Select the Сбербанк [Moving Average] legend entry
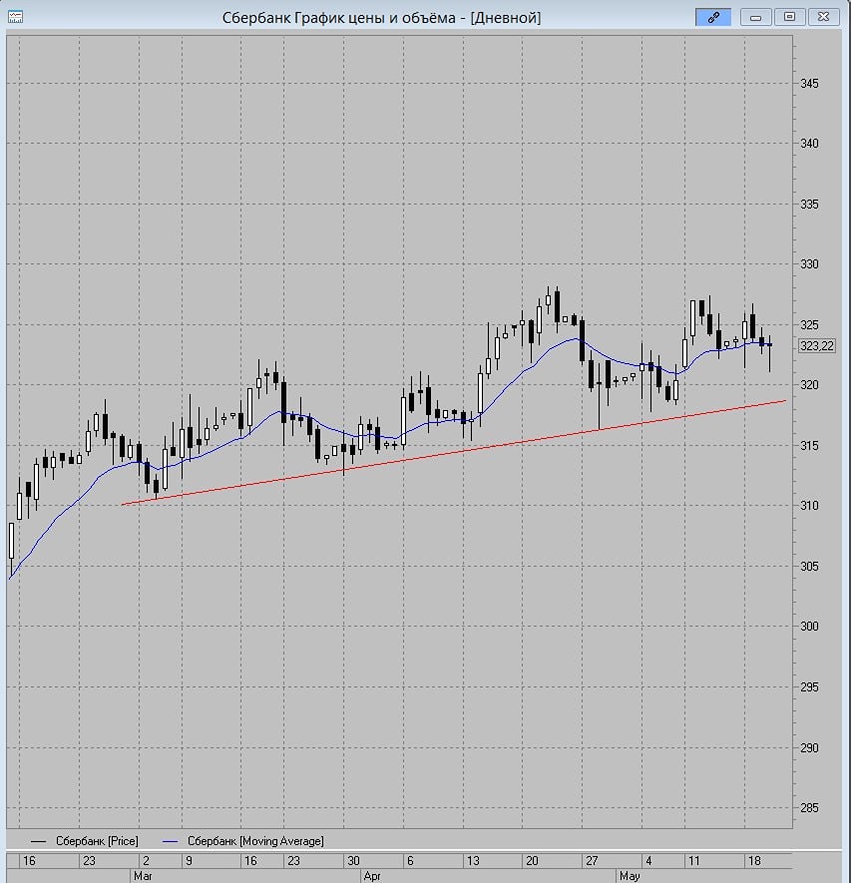851x883 pixels. [243, 841]
